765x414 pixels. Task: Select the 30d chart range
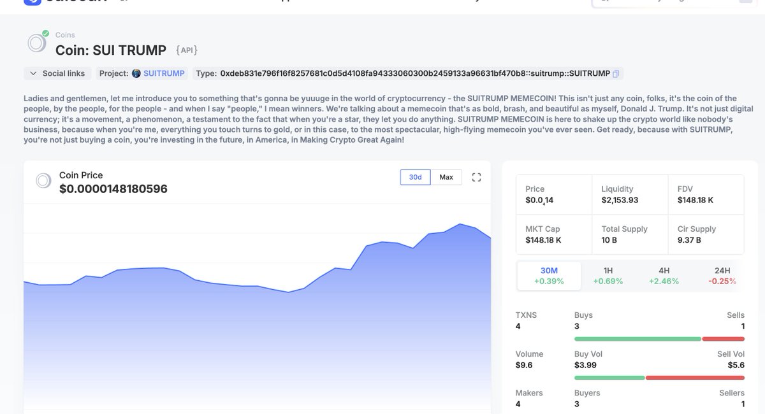pos(416,177)
